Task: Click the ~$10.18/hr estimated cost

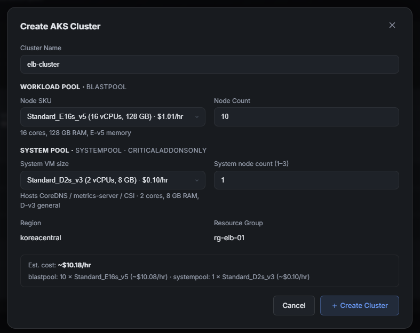Action: [75, 265]
